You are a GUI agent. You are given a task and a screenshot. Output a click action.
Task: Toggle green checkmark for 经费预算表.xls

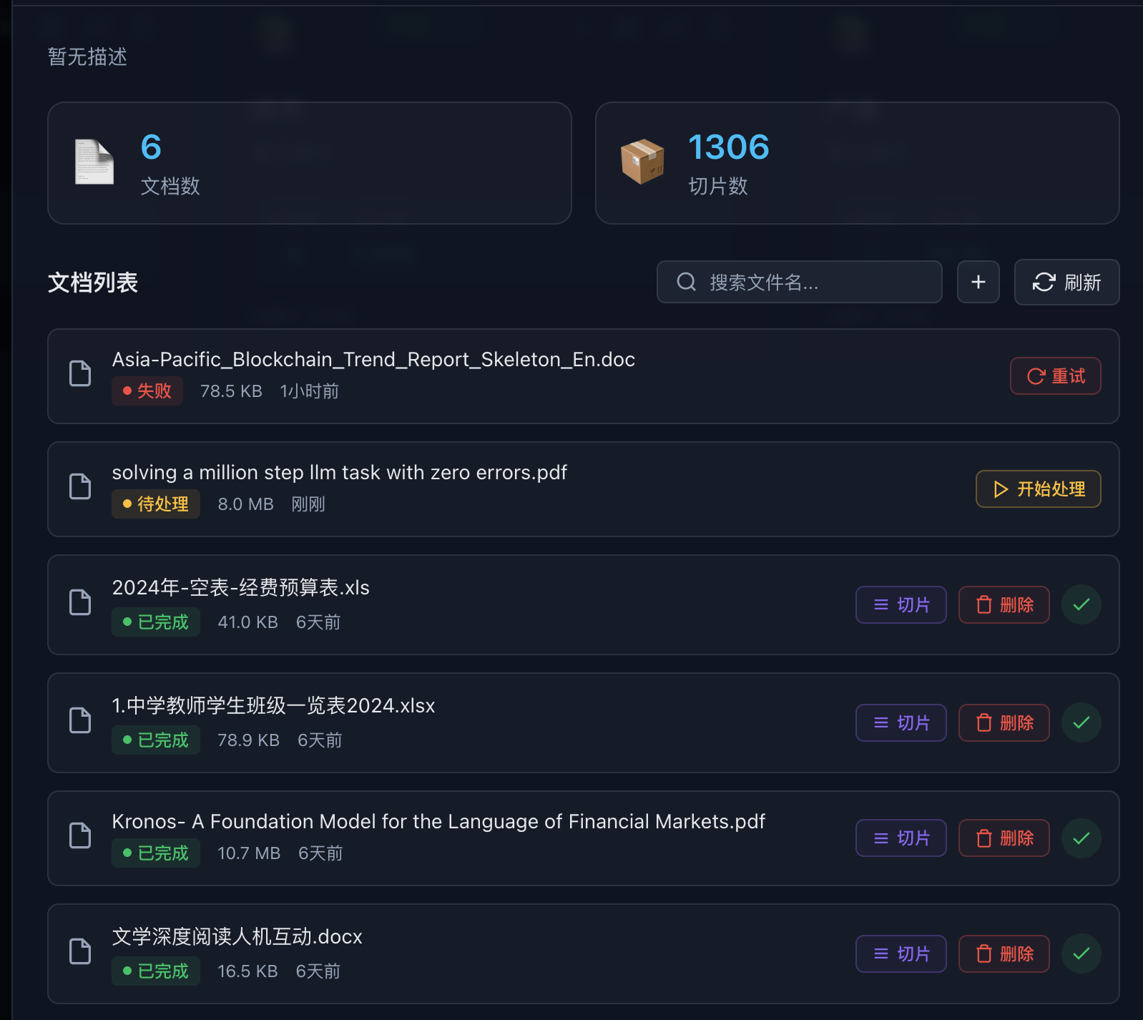click(1081, 605)
